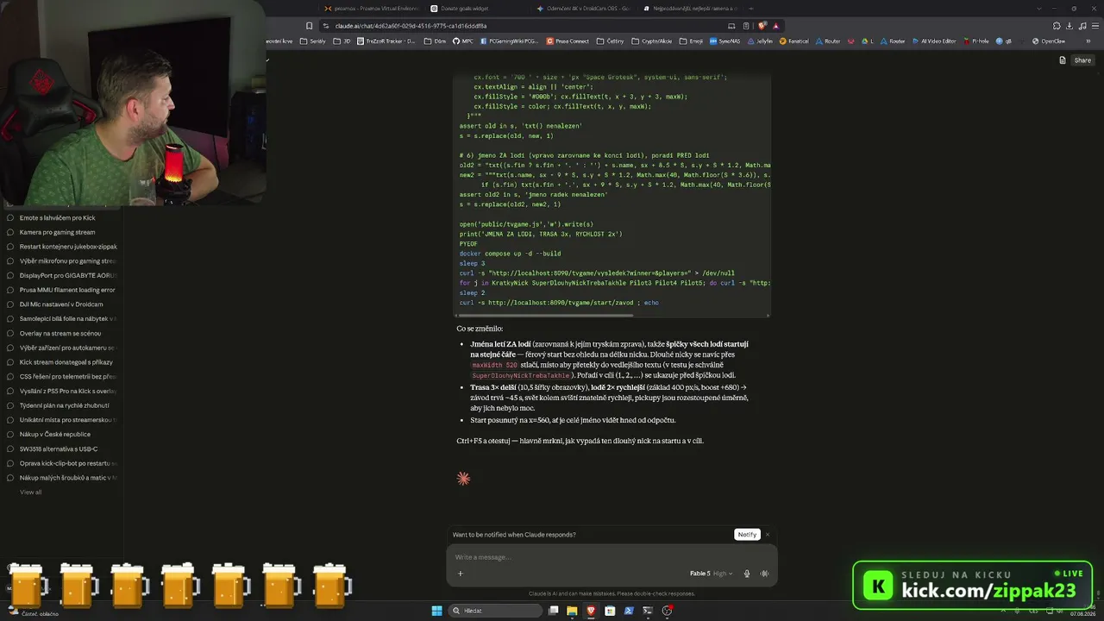
Task: Open the chat "Emote s lahváčem pro Kick"
Action: coord(62,218)
